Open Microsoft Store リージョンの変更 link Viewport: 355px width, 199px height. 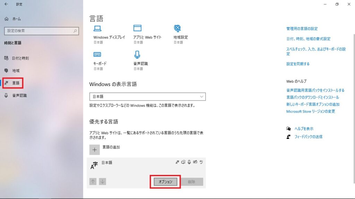(311, 111)
